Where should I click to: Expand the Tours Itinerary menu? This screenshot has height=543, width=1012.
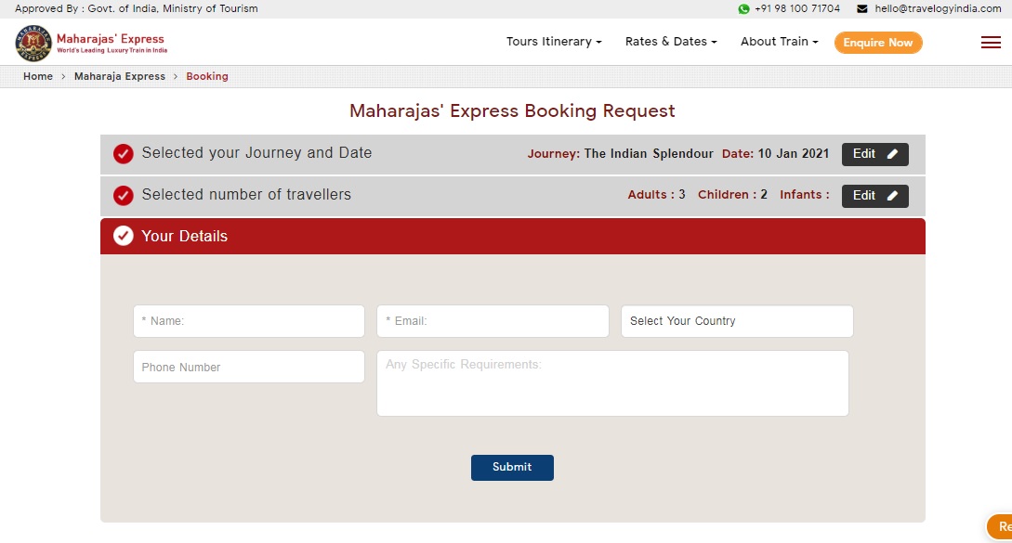click(x=554, y=42)
